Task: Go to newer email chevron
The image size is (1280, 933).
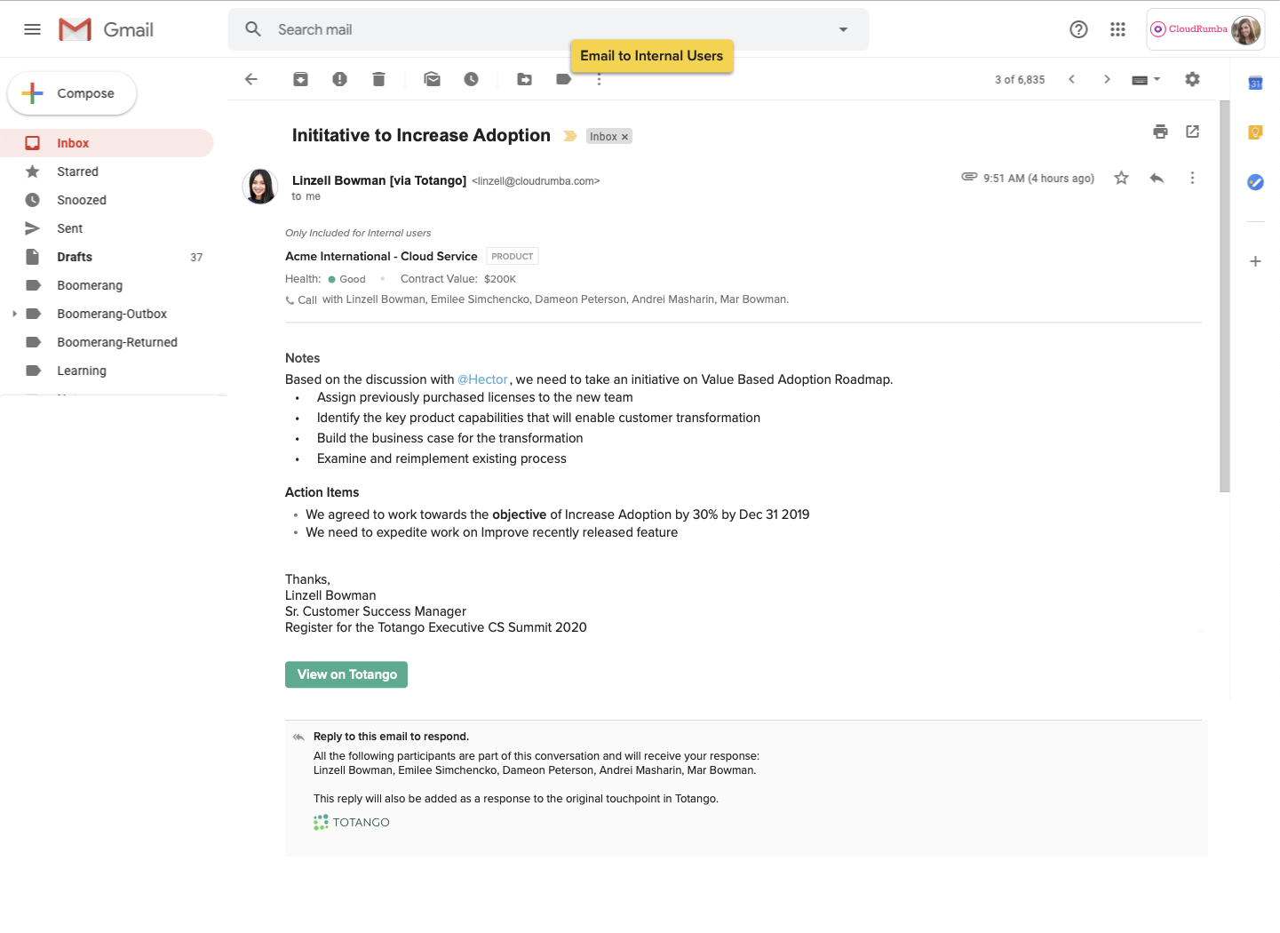Action: (x=1072, y=79)
